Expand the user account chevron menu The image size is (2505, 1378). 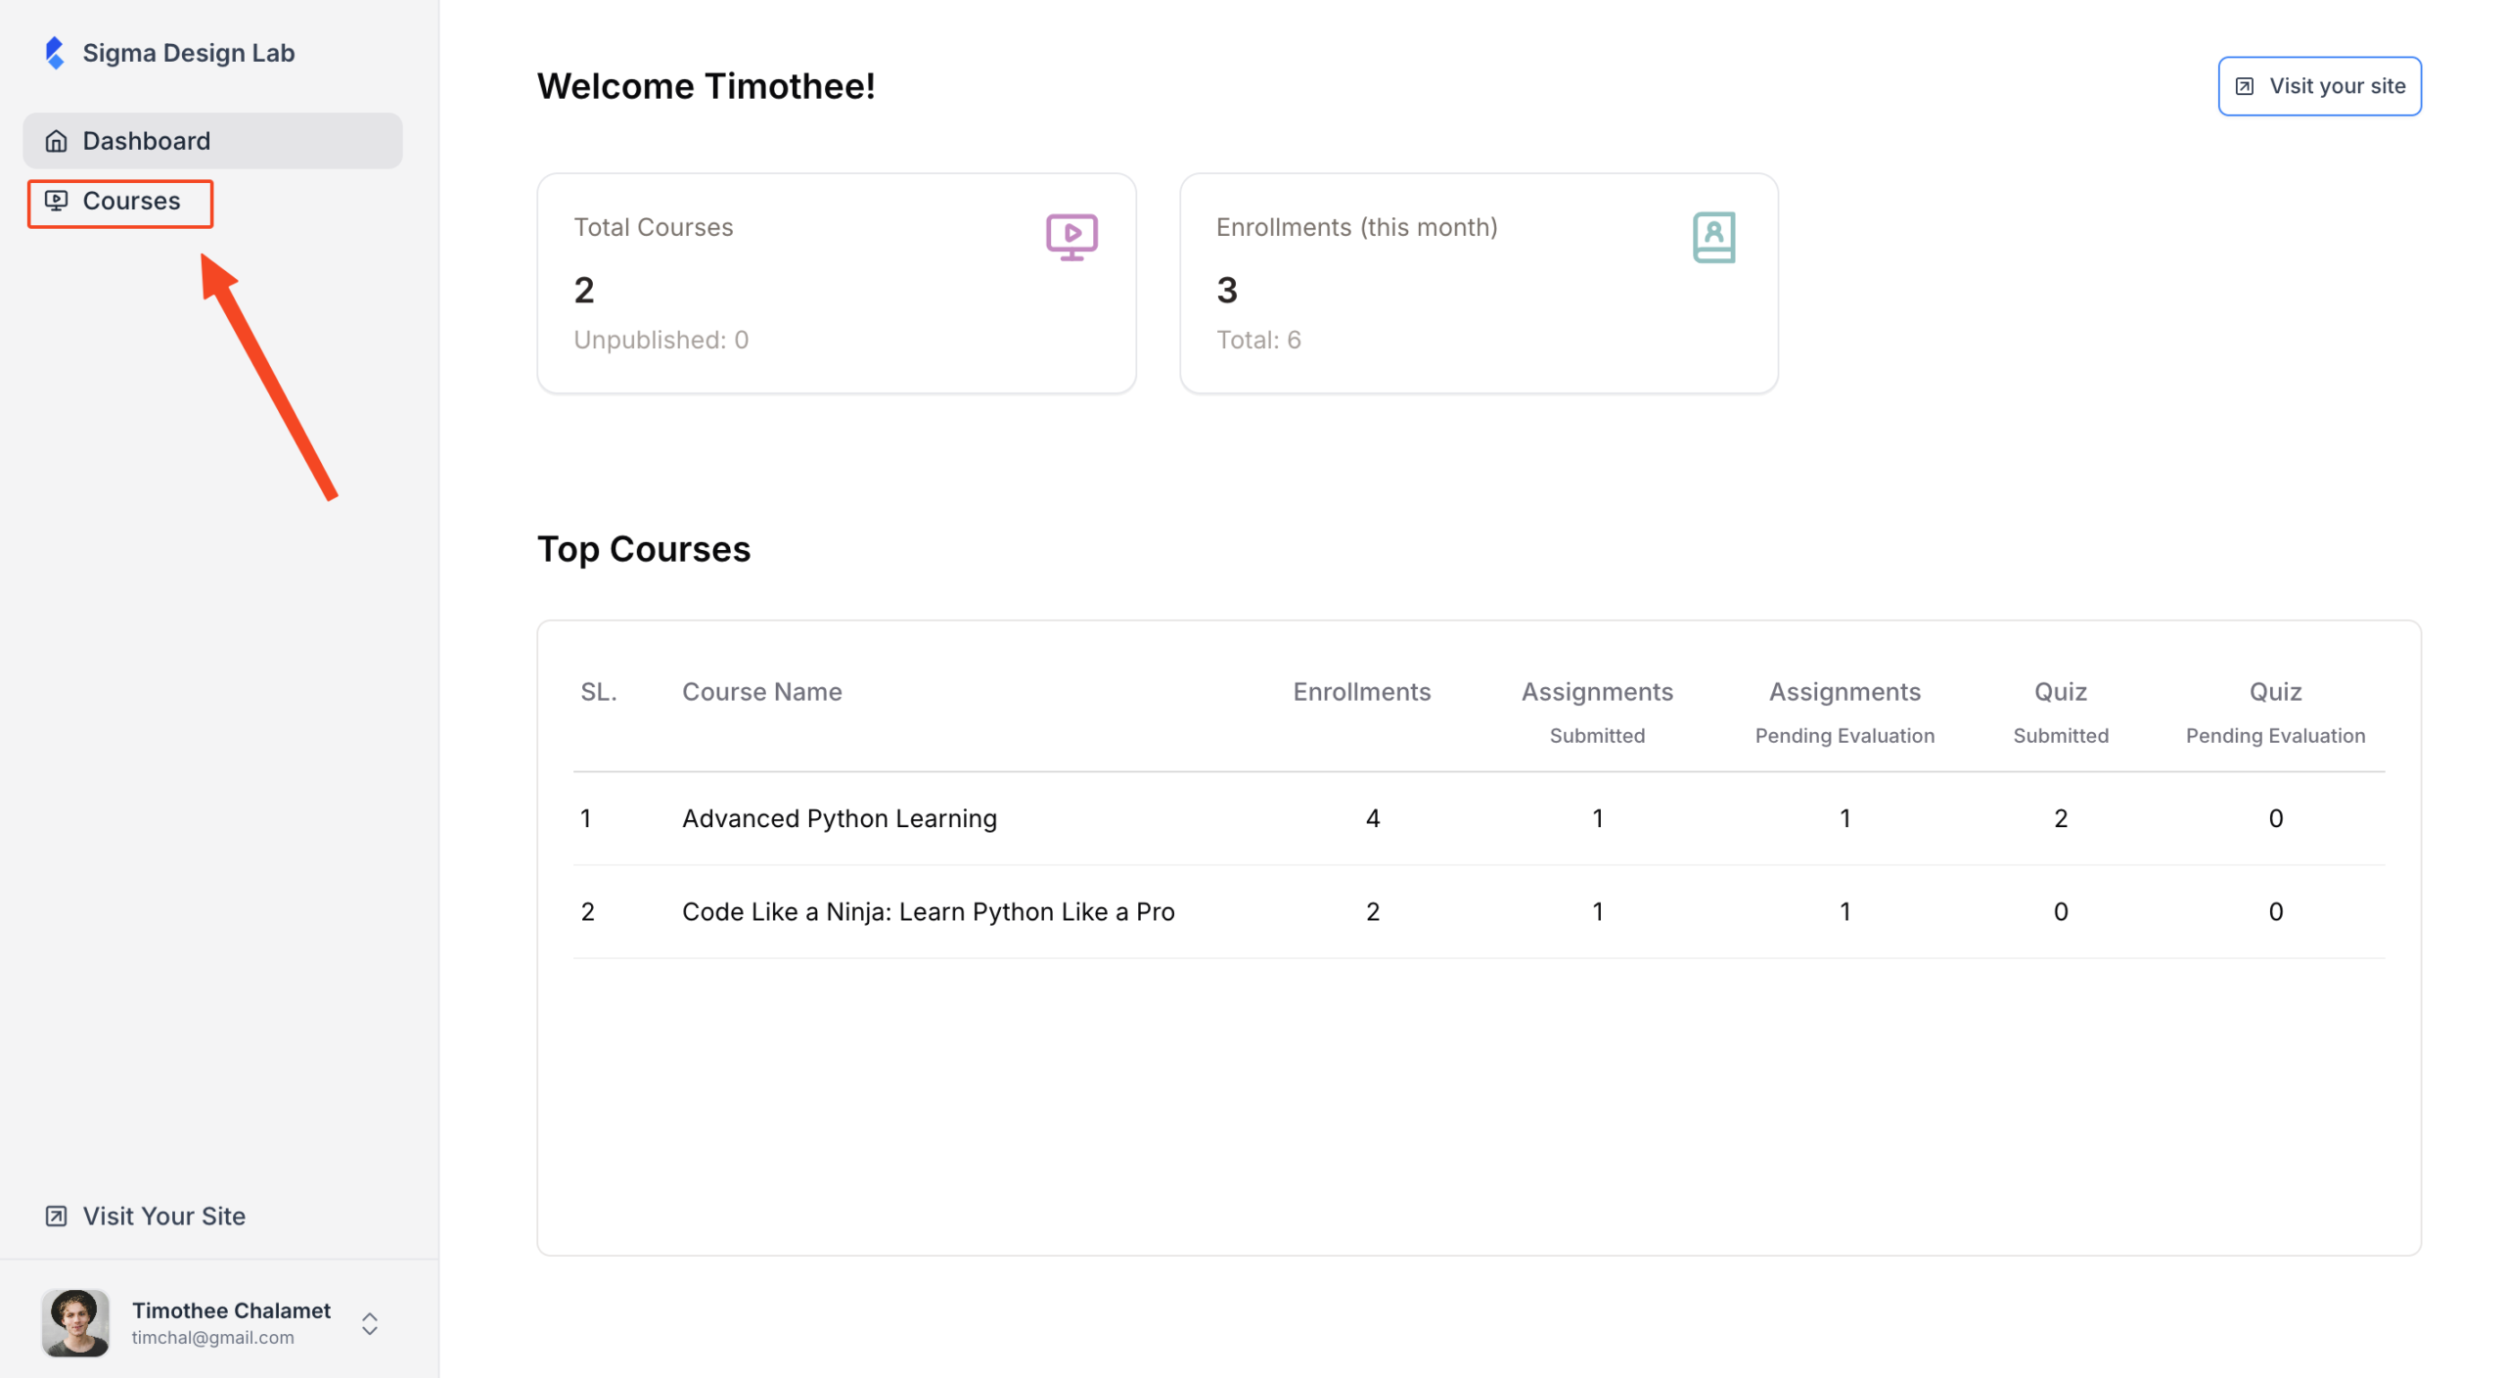pos(369,1323)
